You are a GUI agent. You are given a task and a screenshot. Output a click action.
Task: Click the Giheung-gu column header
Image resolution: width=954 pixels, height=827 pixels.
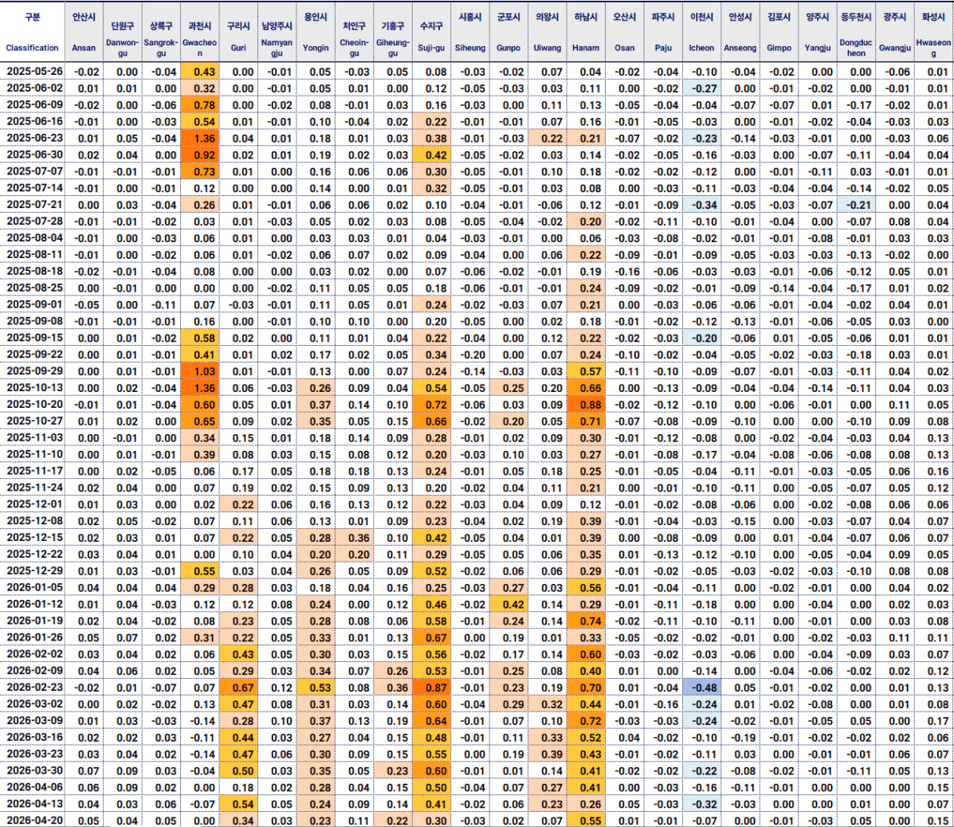tap(393, 32)
